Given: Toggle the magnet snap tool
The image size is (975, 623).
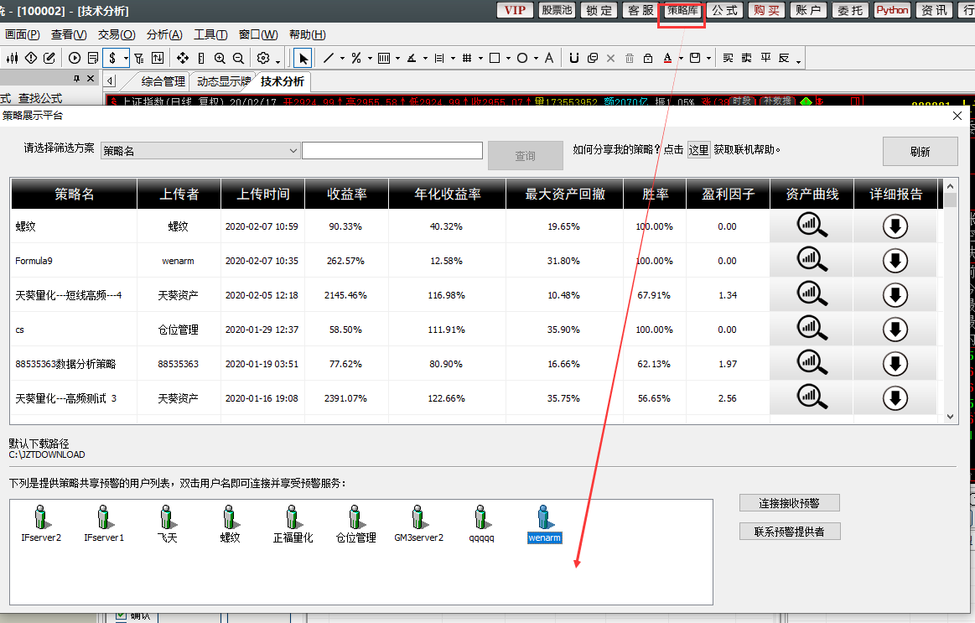Looking at the screenshot, I should 574,58.
